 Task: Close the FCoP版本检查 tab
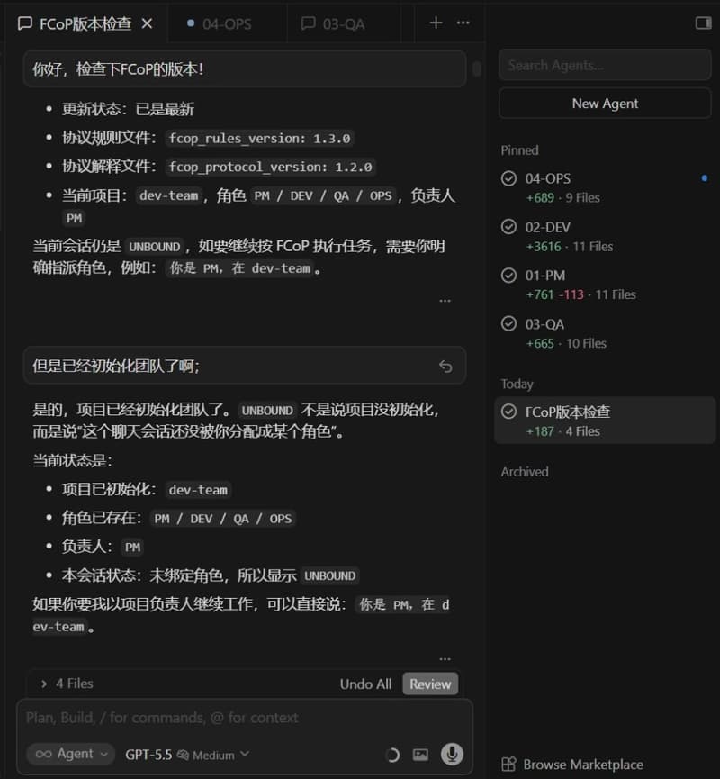pos(148,23)
